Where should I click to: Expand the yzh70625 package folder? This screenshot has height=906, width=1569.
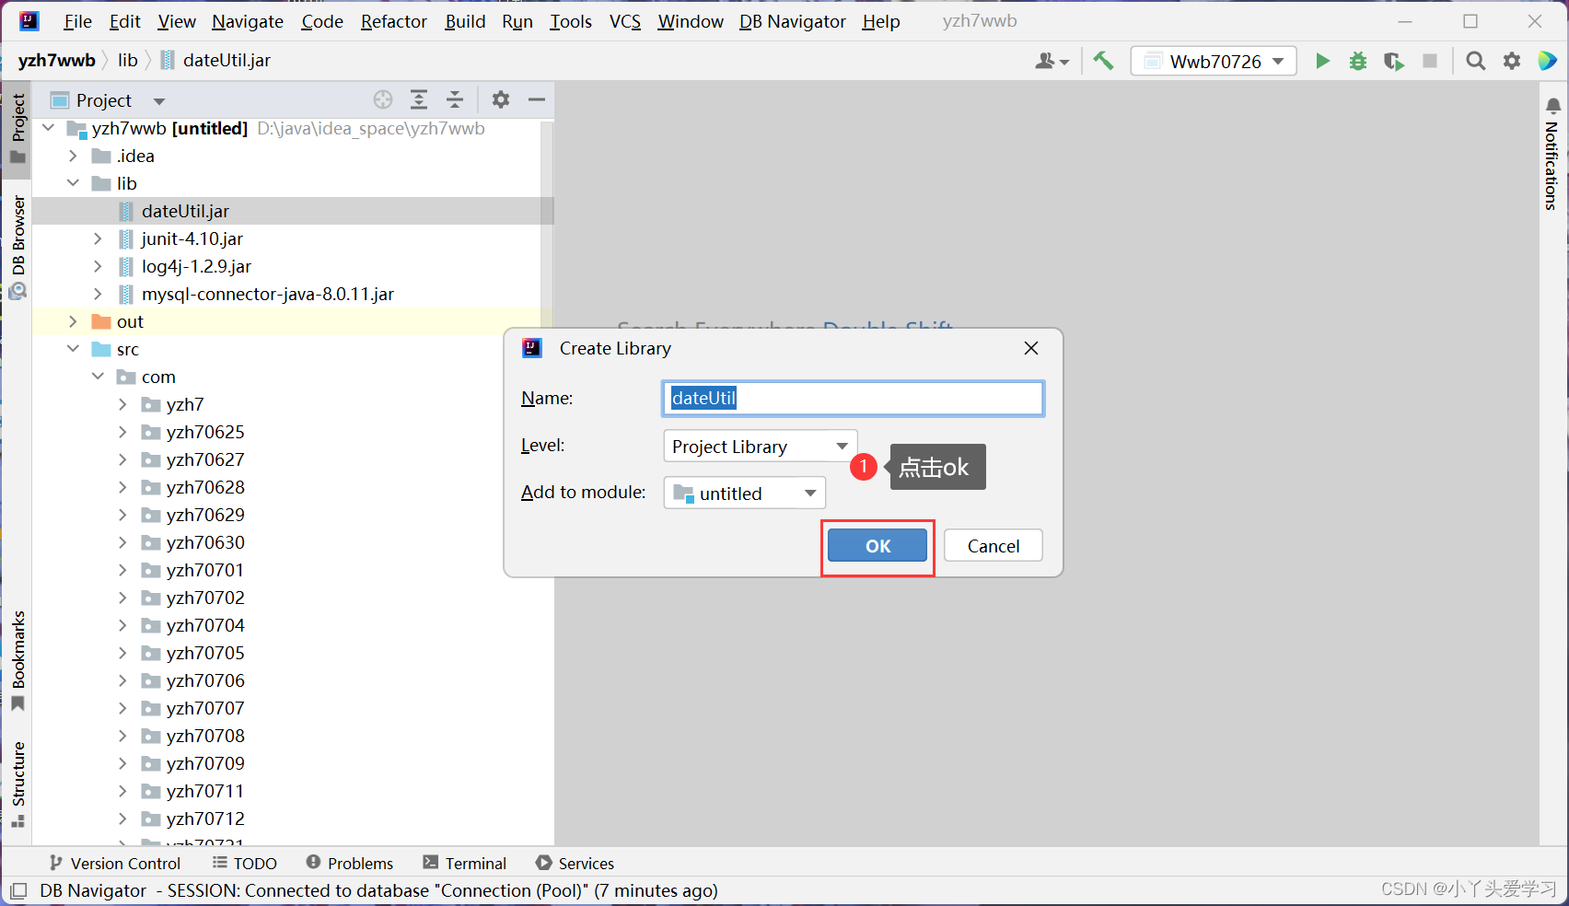pyautogui.click(x=122, y=432)
